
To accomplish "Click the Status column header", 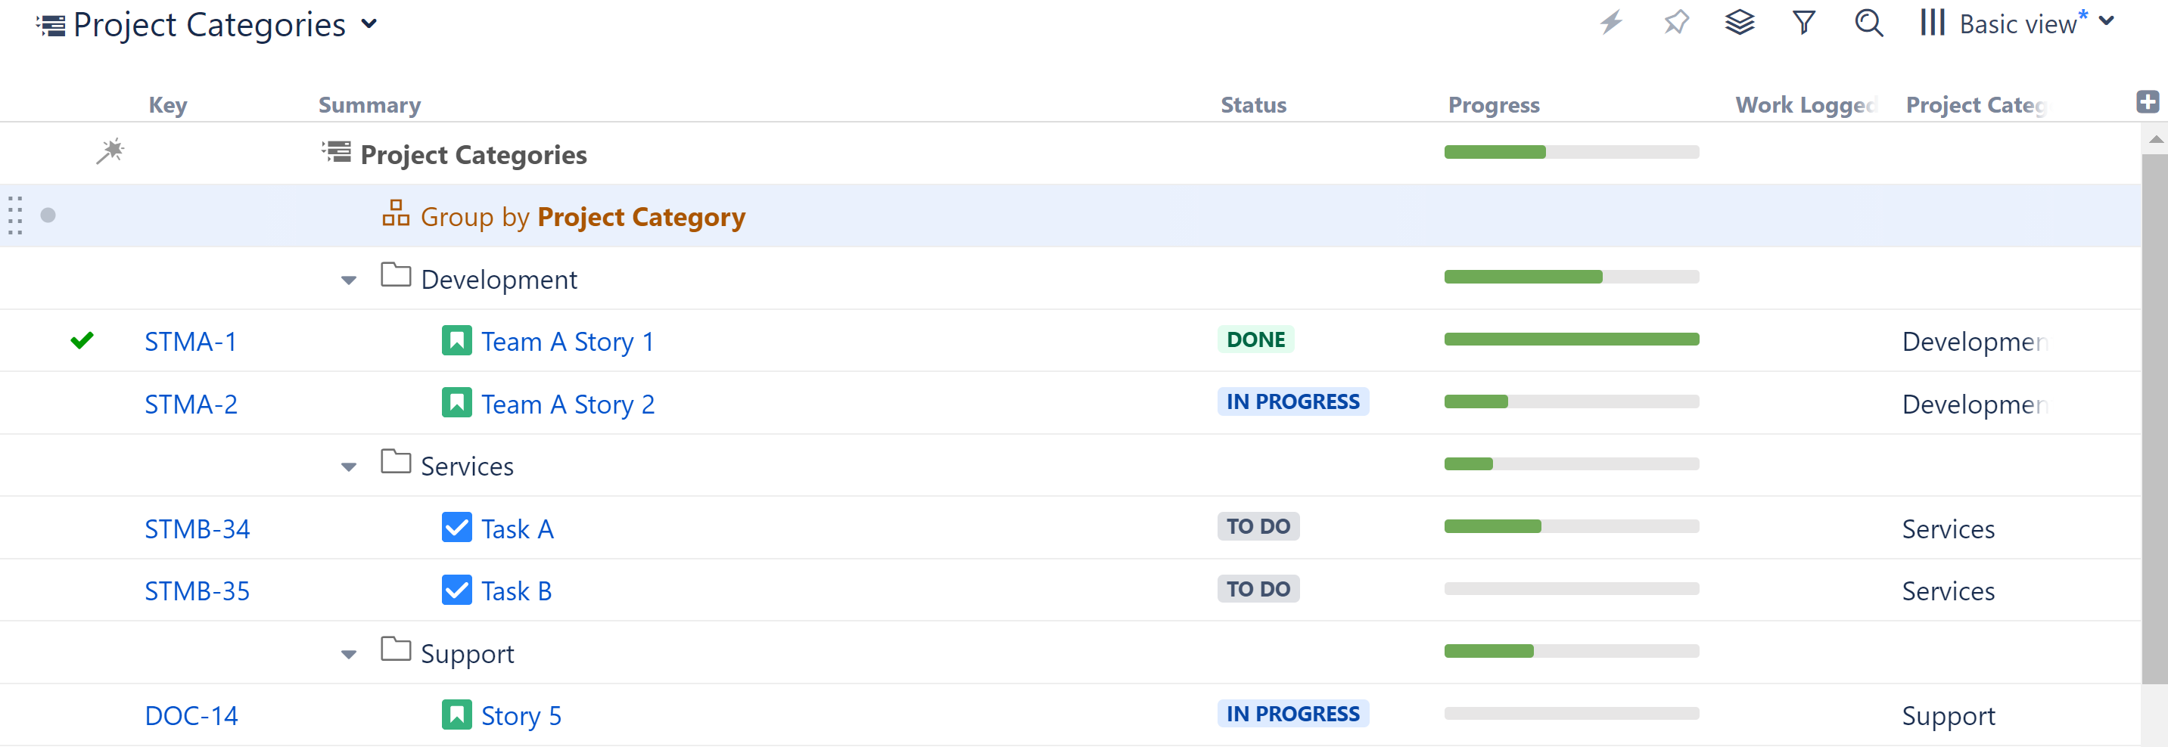I will tap(1253, 105).
